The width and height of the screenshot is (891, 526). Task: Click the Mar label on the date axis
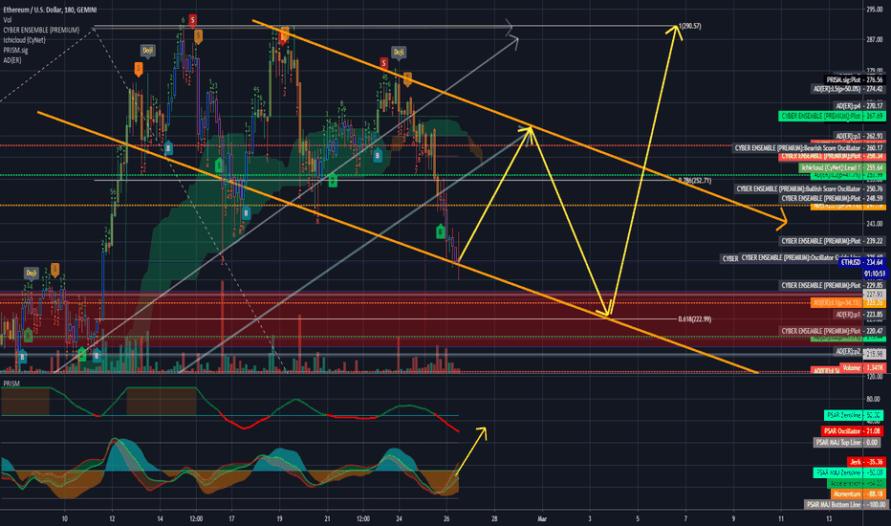(x=542, y=518)
